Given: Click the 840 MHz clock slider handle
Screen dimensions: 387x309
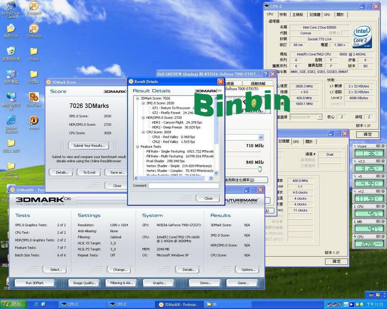Looking at the screenshot, I should [261, 169].
